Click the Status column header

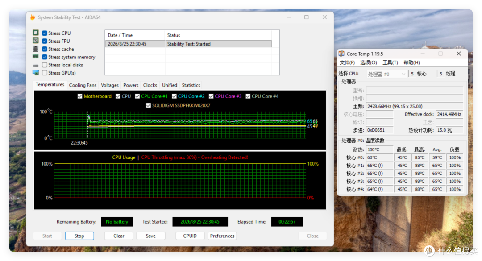[218, 35]
